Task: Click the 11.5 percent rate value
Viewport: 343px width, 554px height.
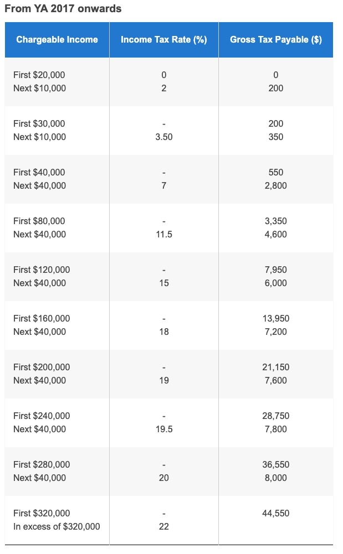Action: point(164,234)
